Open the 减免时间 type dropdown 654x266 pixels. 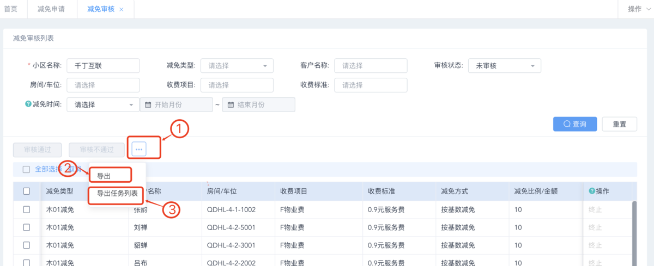103,104
